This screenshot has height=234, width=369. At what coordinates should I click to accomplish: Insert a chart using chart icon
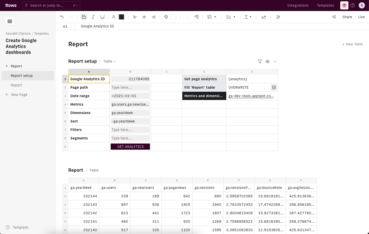tap(264, 17)
